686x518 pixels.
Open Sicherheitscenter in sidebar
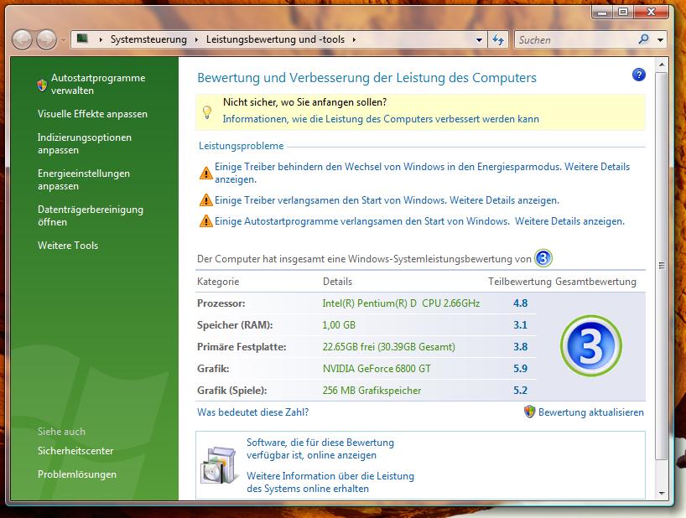(x=75, y=451)
